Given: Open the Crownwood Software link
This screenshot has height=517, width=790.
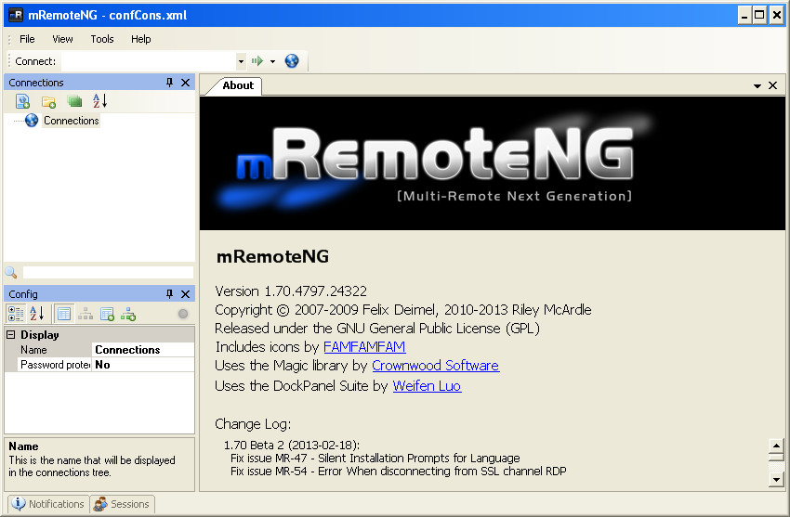Looking at the screenshot, I should click(x=435, y=366).
